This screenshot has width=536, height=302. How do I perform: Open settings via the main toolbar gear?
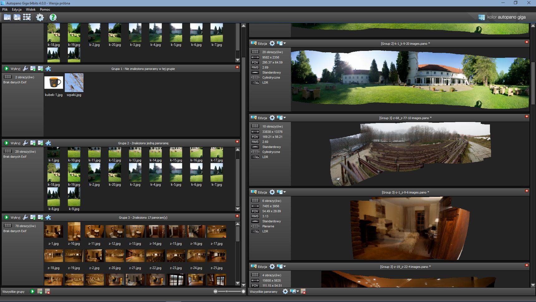pyautogui.click(x=40, y=17)
